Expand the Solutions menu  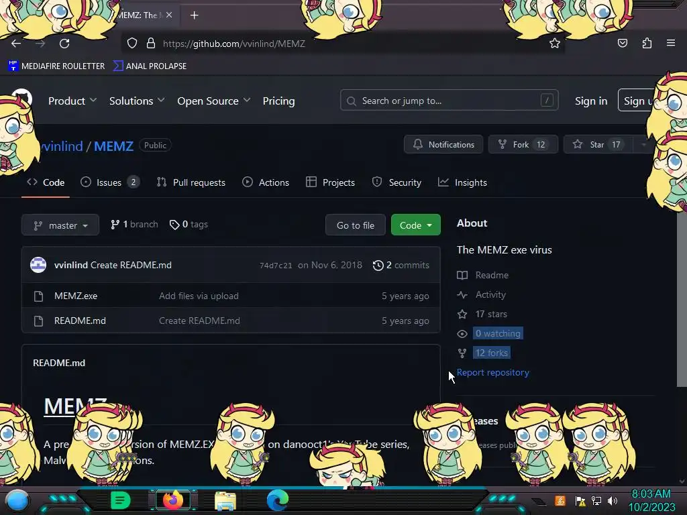[137, 101]
